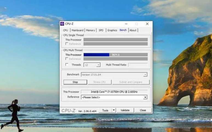Click the Multi Thread Ratio field
The width and height of the screenshot is (212, 132).
[x=138, y=65]
